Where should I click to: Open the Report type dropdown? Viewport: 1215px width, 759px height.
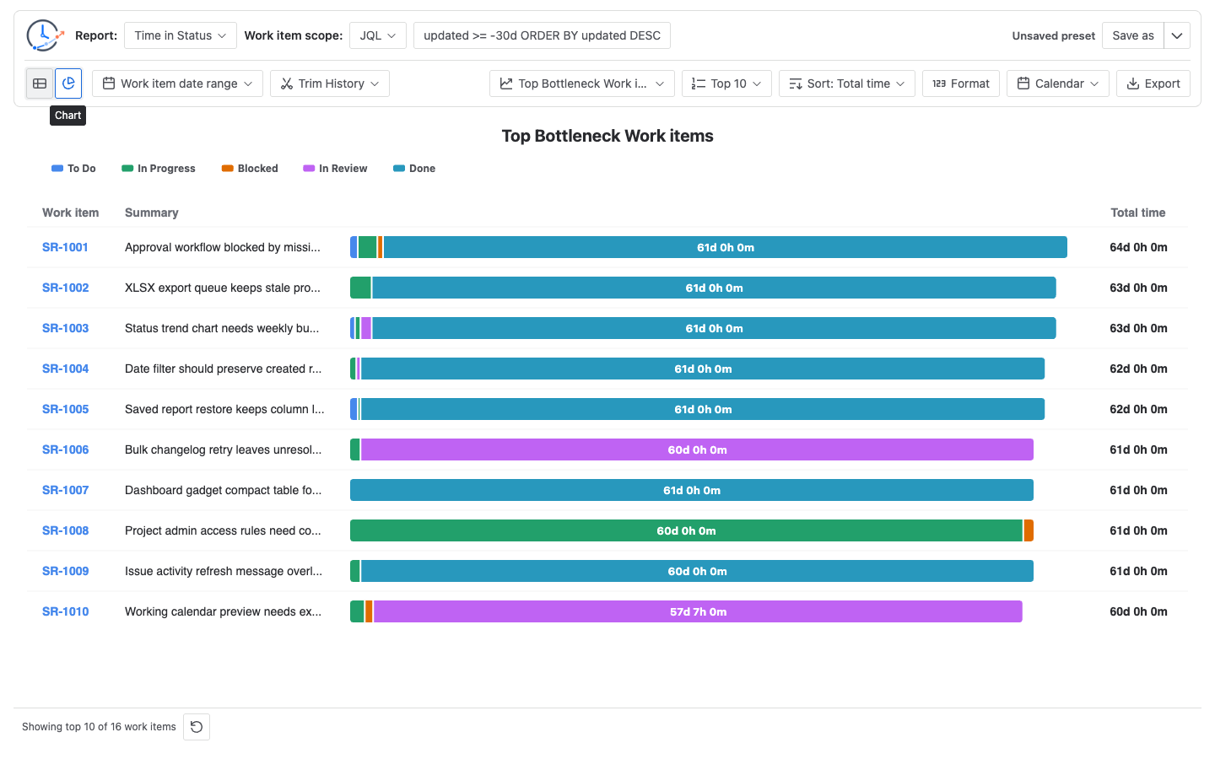tap(181, 35)
